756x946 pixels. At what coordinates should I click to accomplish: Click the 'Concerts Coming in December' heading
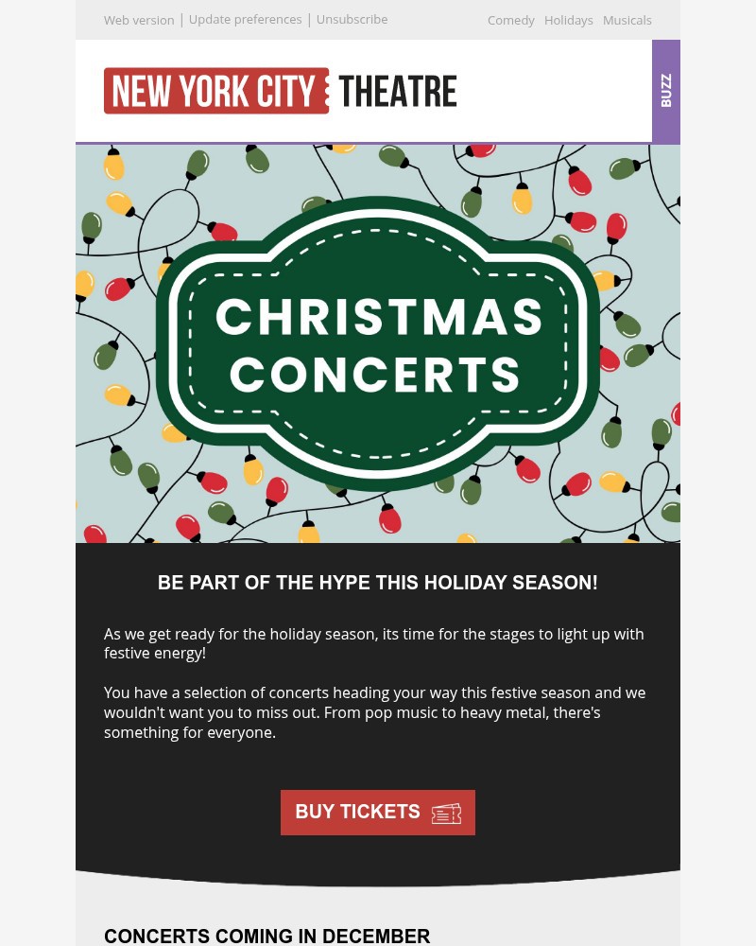point(267,936)
